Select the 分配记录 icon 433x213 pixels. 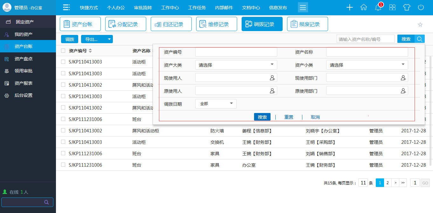[x=112, y=23]
